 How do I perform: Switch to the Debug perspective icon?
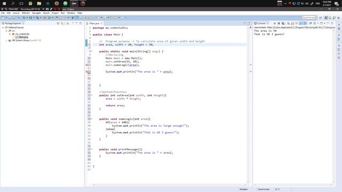pos(338,18)
